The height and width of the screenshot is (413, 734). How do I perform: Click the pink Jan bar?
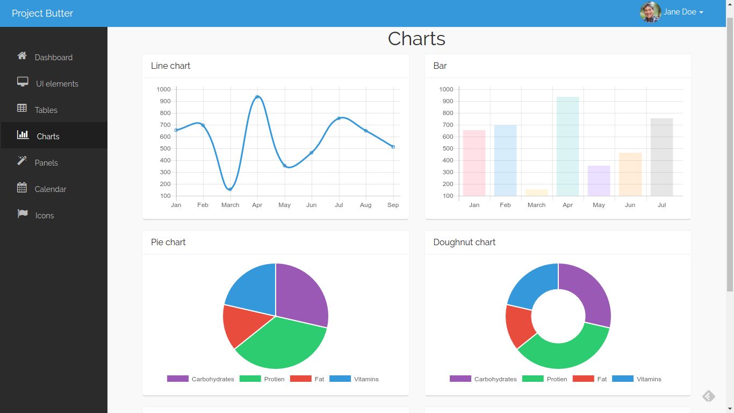pos(474,163)
